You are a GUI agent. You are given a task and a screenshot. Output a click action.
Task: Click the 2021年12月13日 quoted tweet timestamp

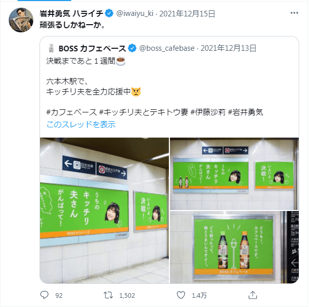(228, 48)
